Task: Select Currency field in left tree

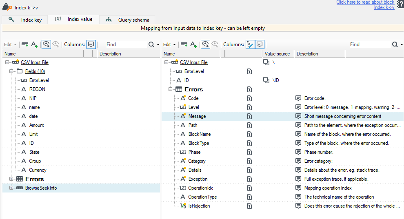Action: (x=38, y=170)
